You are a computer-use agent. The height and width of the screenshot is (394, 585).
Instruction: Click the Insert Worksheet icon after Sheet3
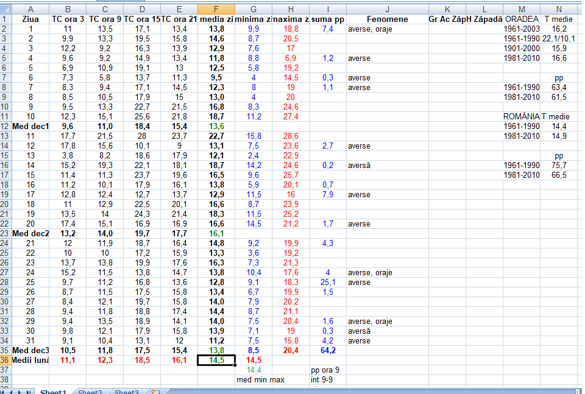[155, 392]
